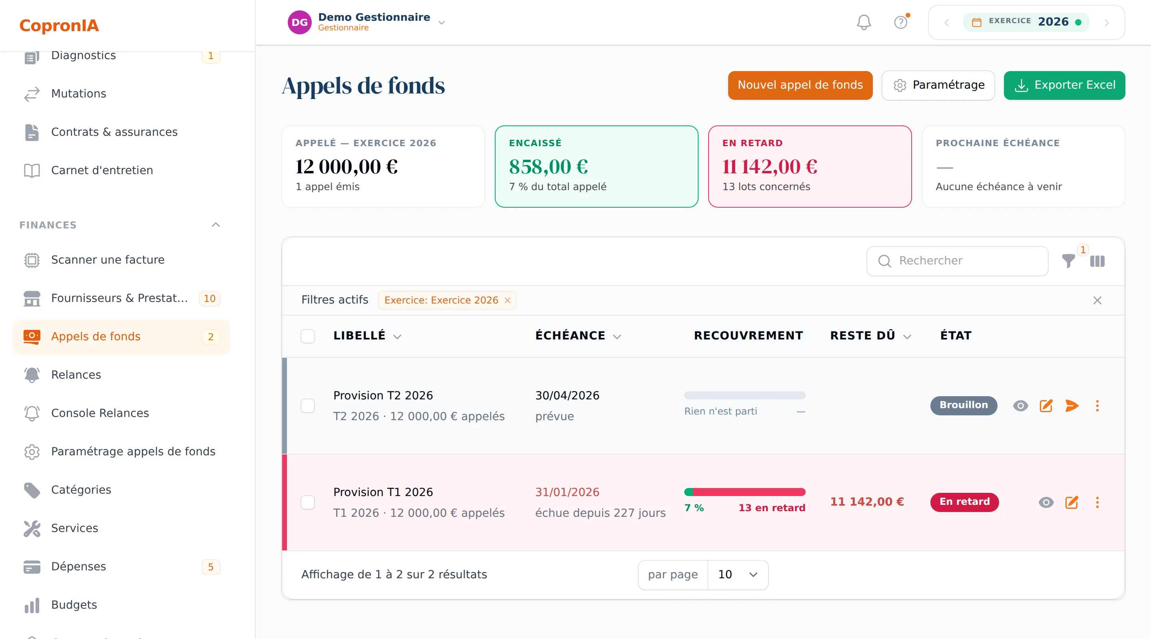
Task: Select the Provision T1 2026 row checkbox
Action: (308, 502)
